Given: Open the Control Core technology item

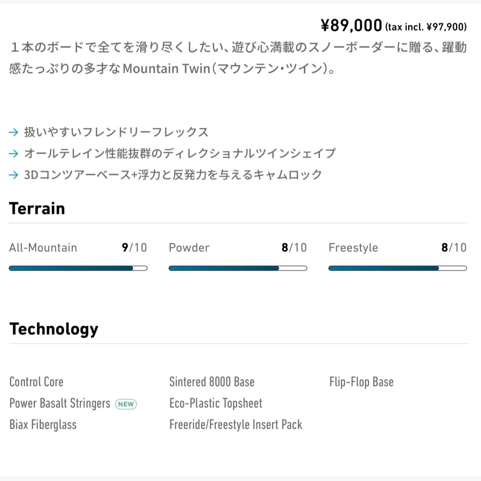Looking at the screenshot, I should click(x=36, y=382).
